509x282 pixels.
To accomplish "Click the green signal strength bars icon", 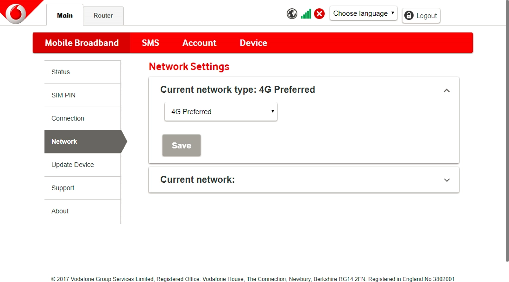I will coord(306,14).
